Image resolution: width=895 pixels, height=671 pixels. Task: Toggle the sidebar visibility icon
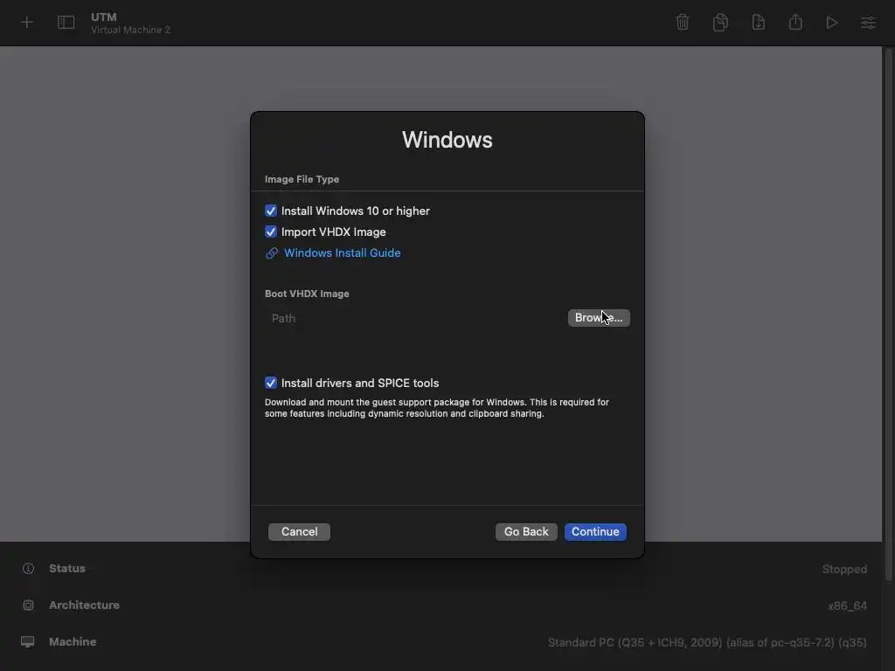[66, 22]
